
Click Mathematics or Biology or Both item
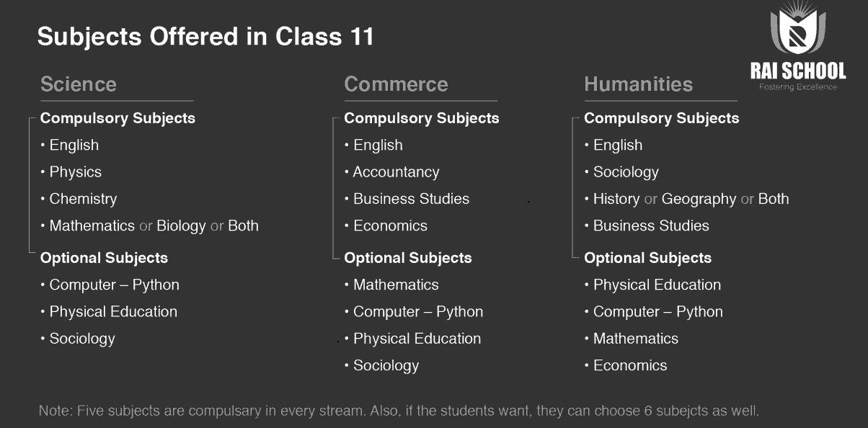click(154, 226)
